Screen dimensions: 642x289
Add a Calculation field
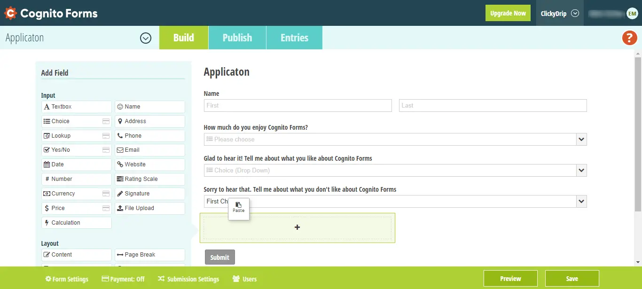coord(77,223)
